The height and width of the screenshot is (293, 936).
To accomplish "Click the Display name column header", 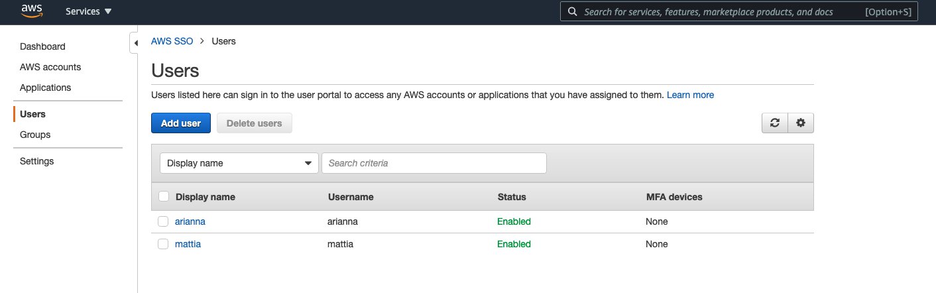I will tap(205, 197).
